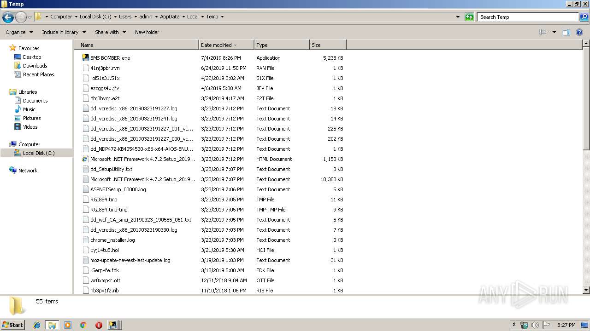Click Windows Explorer taskbar icon
This screenshot has height=331, width=590.
point(52,325)
